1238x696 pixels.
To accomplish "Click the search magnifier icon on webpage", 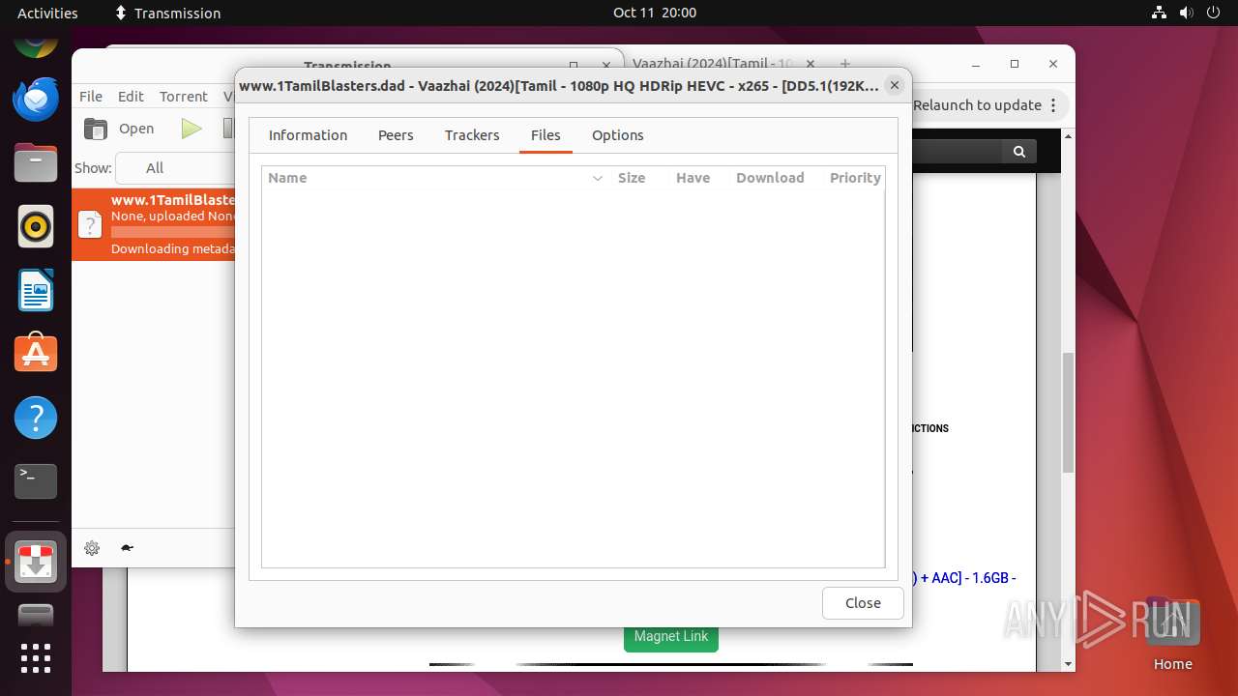I will click(x=1019, y=152).
